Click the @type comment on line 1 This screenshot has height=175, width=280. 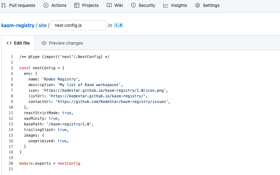pyautogui.click(x=64, y=57)
